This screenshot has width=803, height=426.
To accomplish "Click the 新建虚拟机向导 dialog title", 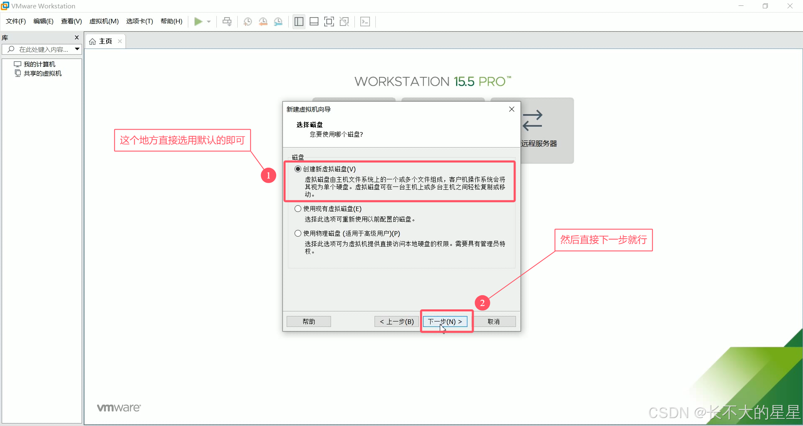I will click(x=308, y=109).
